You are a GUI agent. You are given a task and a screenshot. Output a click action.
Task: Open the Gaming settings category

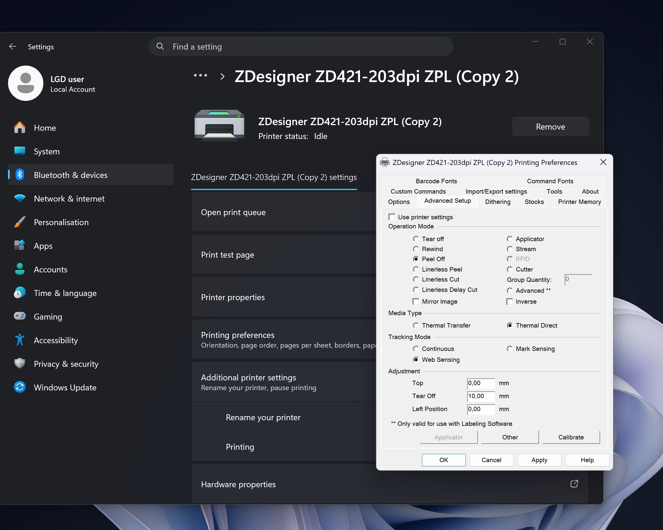48,316
